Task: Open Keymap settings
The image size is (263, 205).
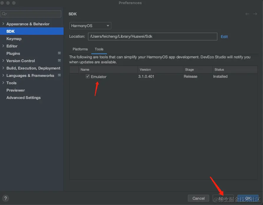Action: coord(14,39)
